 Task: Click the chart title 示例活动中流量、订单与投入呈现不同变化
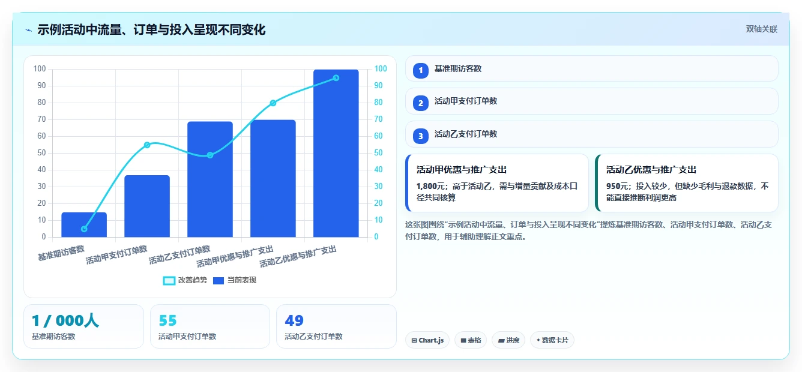click(151, 29)
